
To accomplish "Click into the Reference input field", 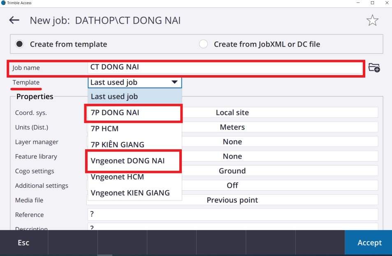I will point(232,214).
